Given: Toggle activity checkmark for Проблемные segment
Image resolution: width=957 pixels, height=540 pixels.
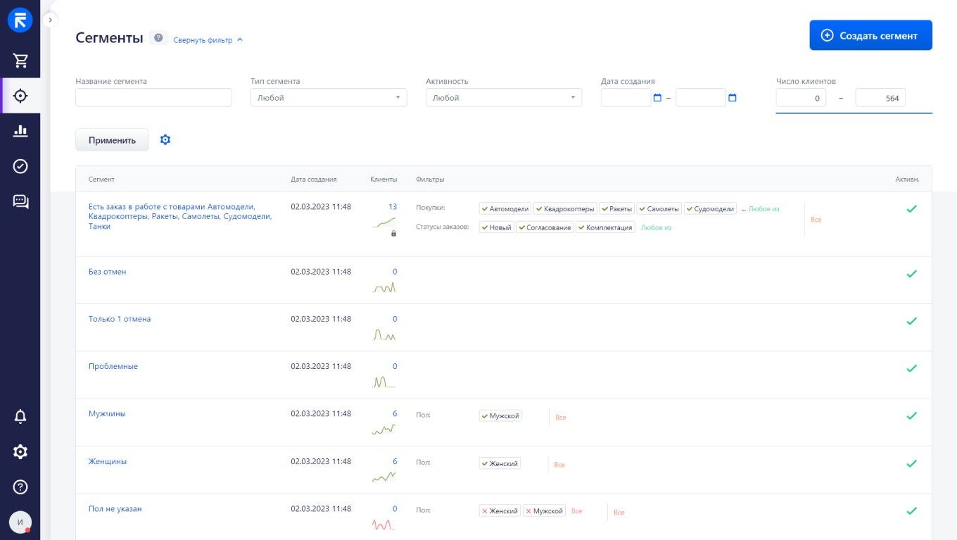Looking at the screenshot, I should (912, 368).
